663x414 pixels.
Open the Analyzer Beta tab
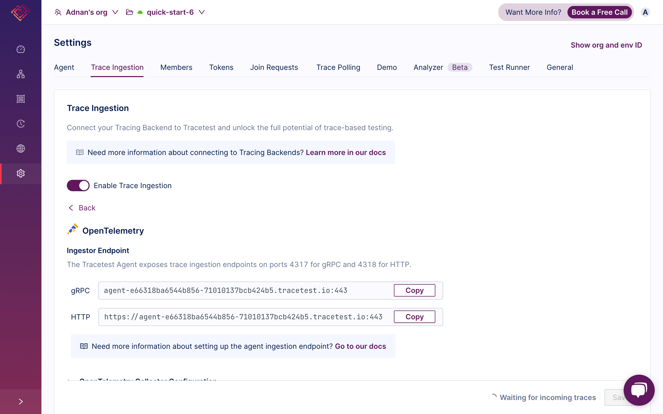pos(443,67)
